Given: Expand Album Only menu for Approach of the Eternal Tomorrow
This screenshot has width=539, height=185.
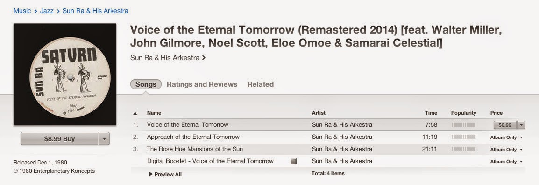Looking at the screenshot, I should point(521,137).
